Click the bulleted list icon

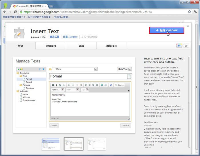pos(73,85)
